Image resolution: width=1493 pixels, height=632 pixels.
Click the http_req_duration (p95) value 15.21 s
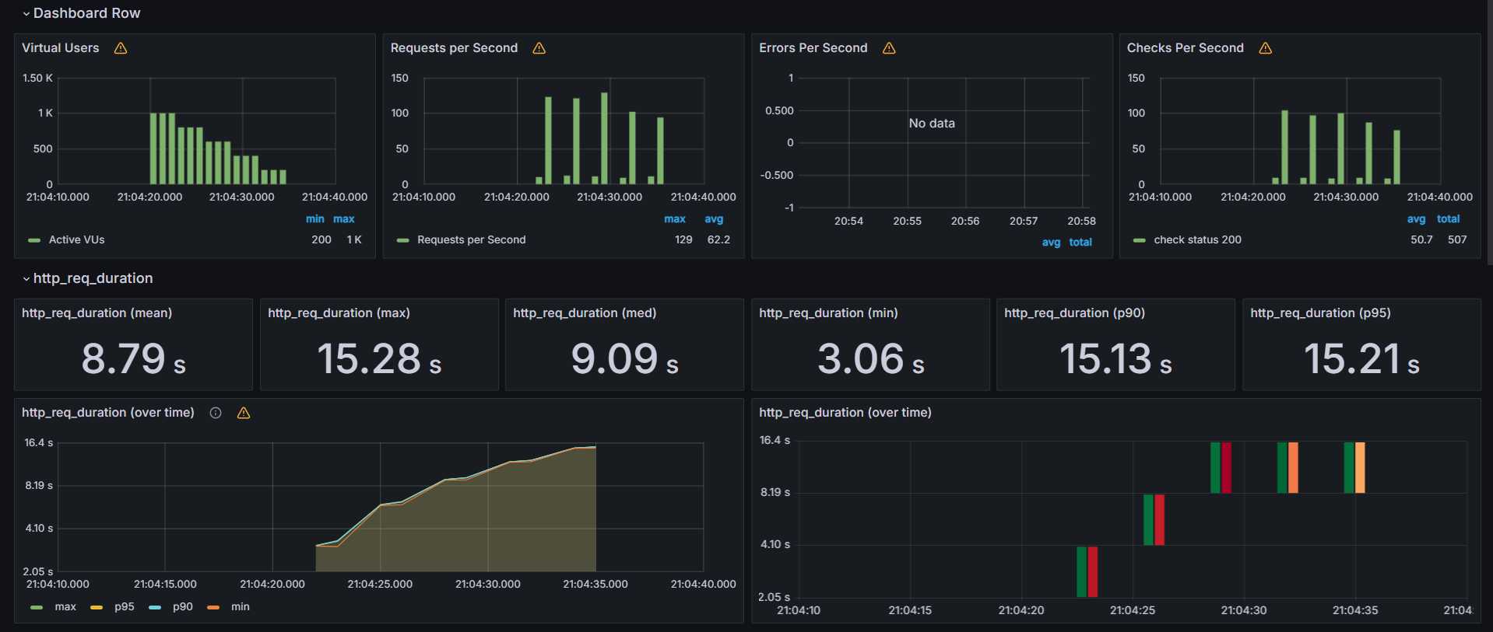[1361, 359]
